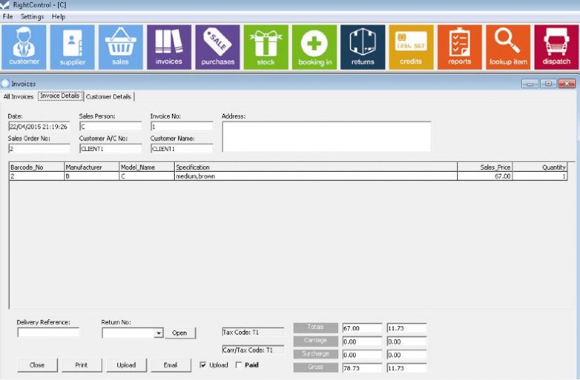Click the Customer A/C No field
The width and height of the screenshot is (580, 380).
(x=110, y=149)
